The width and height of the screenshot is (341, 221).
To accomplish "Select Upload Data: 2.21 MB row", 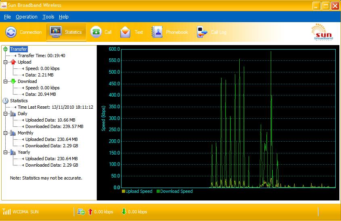I will tap(40, 75).
